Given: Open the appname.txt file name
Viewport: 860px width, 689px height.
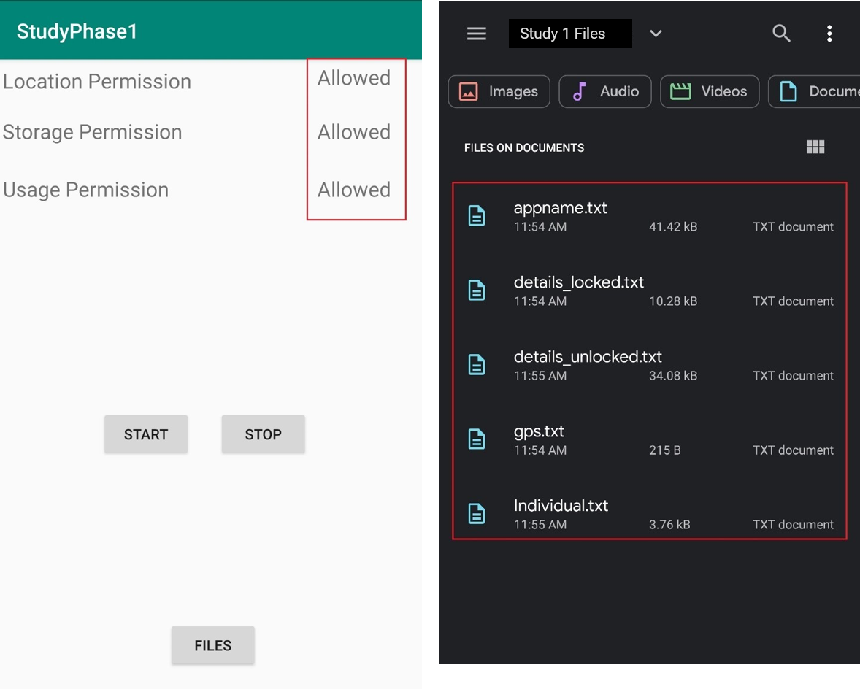Looking at the screenshot, I should point(560,208).
